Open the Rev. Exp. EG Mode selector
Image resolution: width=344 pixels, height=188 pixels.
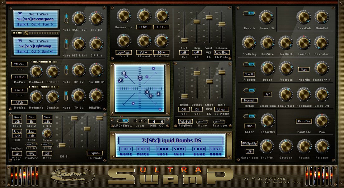(222, 52)
